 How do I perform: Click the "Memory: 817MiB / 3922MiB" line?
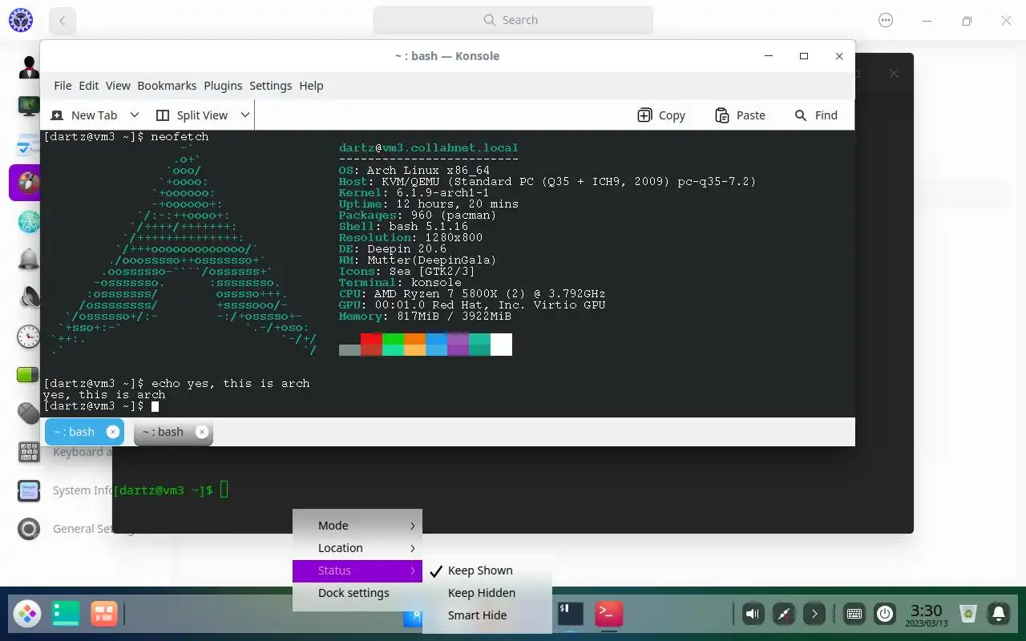[x=425, y=316]
